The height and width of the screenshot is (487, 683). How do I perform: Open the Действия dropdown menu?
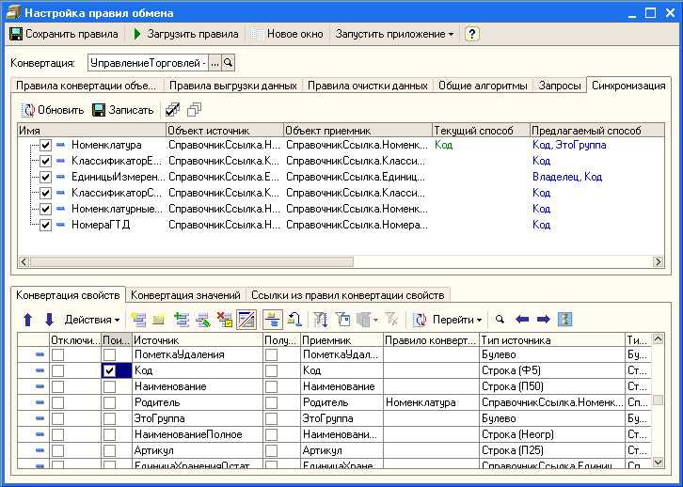pyautogui.click(x=92, y=320)
